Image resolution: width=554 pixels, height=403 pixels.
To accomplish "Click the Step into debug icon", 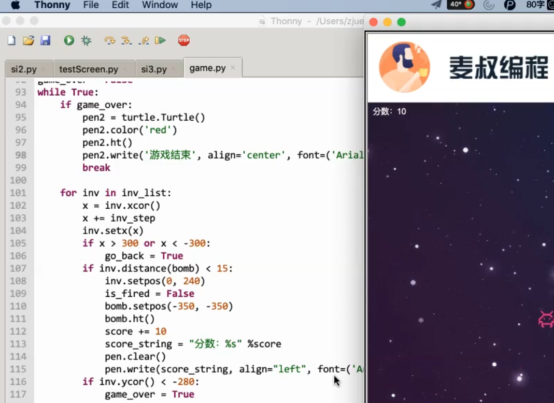I will (126, 40).
